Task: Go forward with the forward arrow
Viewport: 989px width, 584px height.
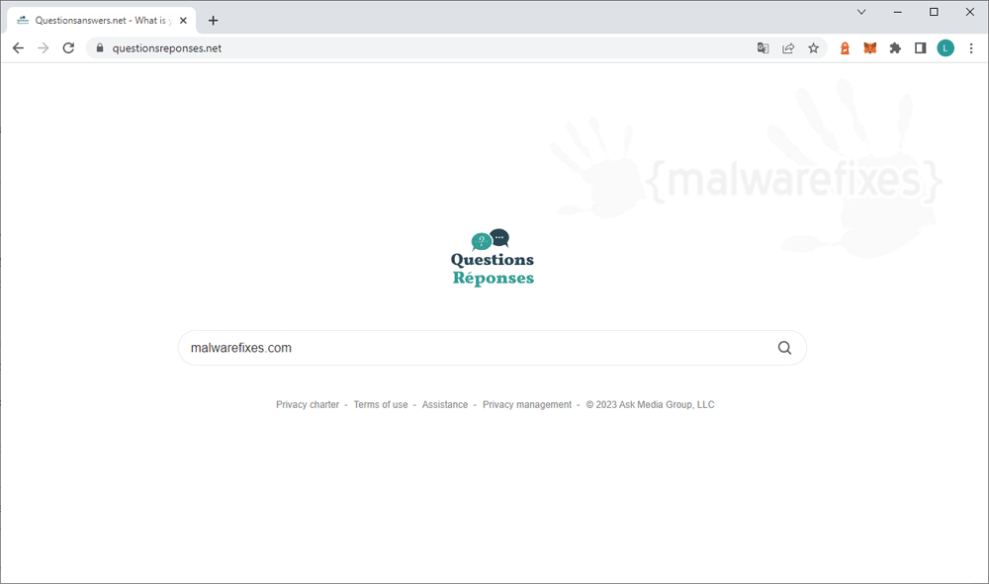Action: (x=43, y=47)
